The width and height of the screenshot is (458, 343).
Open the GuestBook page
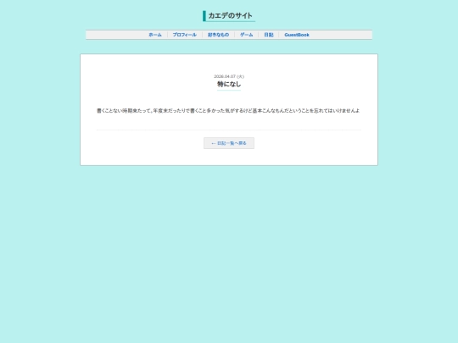[297, 35]
